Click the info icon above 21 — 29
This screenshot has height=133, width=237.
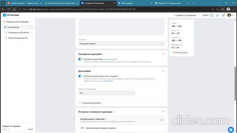coord(181,45)
